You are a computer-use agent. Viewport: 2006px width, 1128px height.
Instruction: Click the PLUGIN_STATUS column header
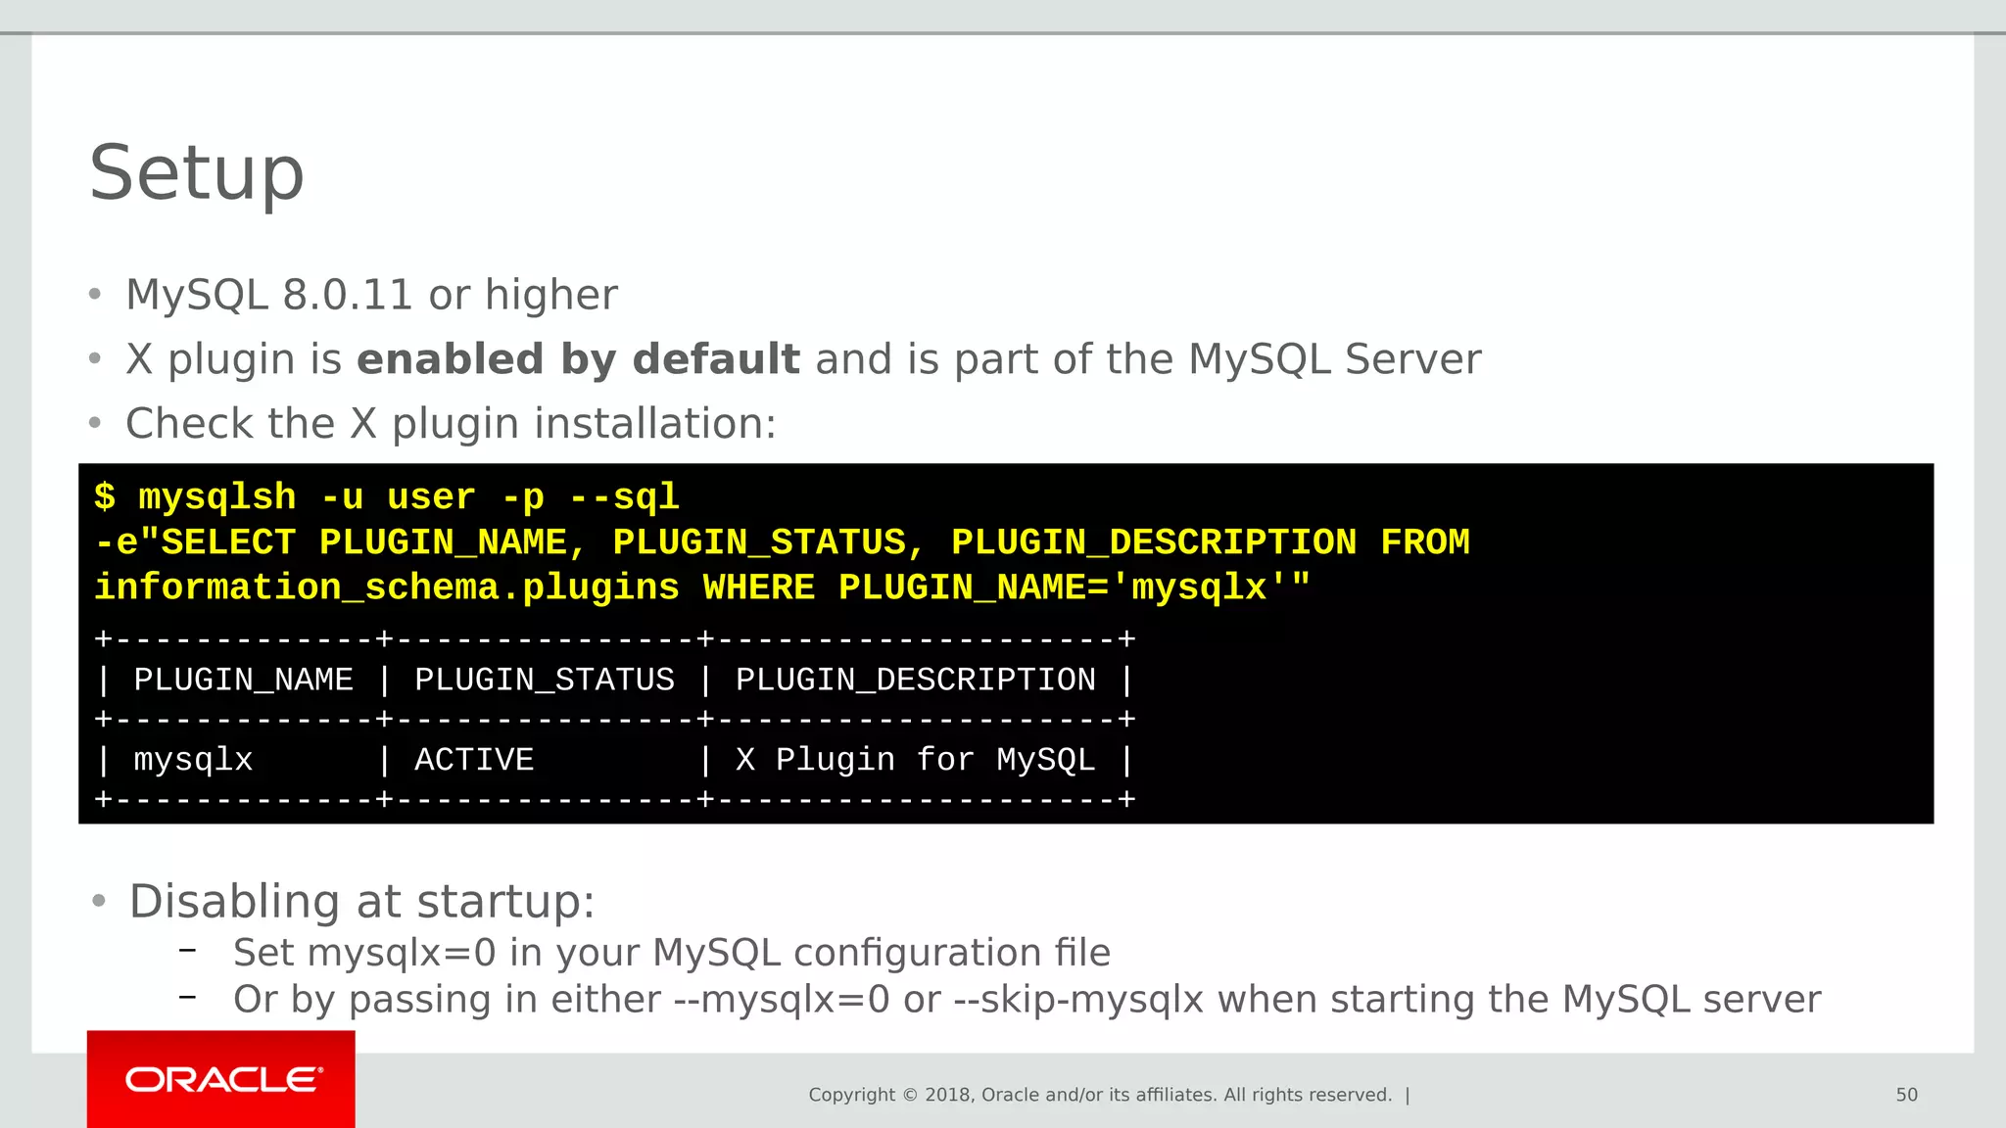545,680
